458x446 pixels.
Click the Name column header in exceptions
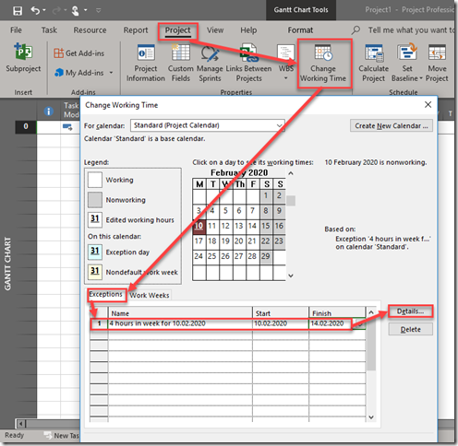click(180, 313)
